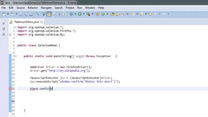The width and height of the screenshot is (208, 117).
Task: Open the Search menu
Action: point(58,8)
